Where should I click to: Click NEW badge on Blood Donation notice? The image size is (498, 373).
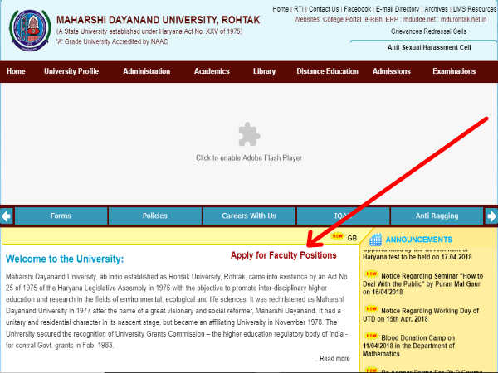[x=371, y=336]
